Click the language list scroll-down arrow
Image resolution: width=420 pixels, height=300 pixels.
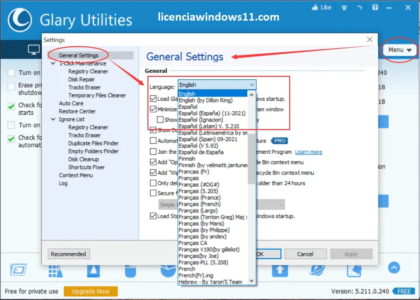pyautogui.click(x=251, y=281)
